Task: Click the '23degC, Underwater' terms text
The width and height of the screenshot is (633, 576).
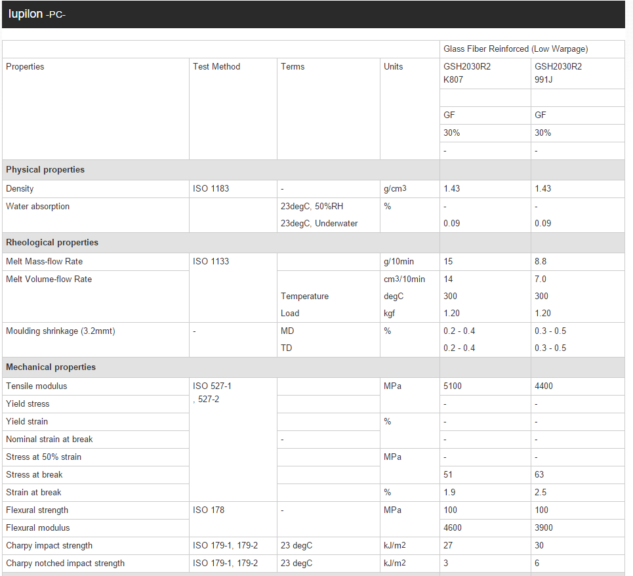Action: pyautogui.click(x=319, y=223)
